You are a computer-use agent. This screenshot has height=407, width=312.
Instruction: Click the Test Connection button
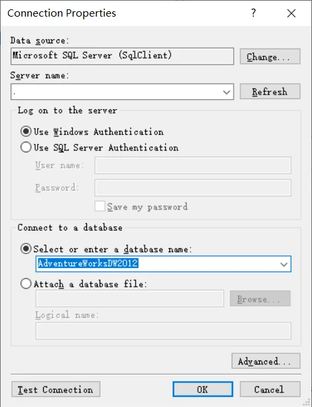pos(56,389)
